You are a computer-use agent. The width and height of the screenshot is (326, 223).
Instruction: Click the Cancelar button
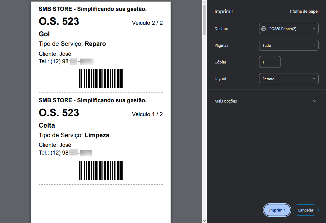[305, 210]
